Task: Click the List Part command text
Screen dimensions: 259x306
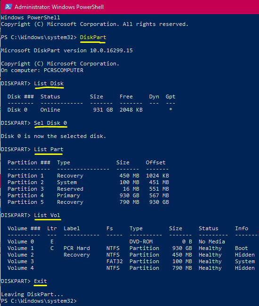Action: coord(49,149)
